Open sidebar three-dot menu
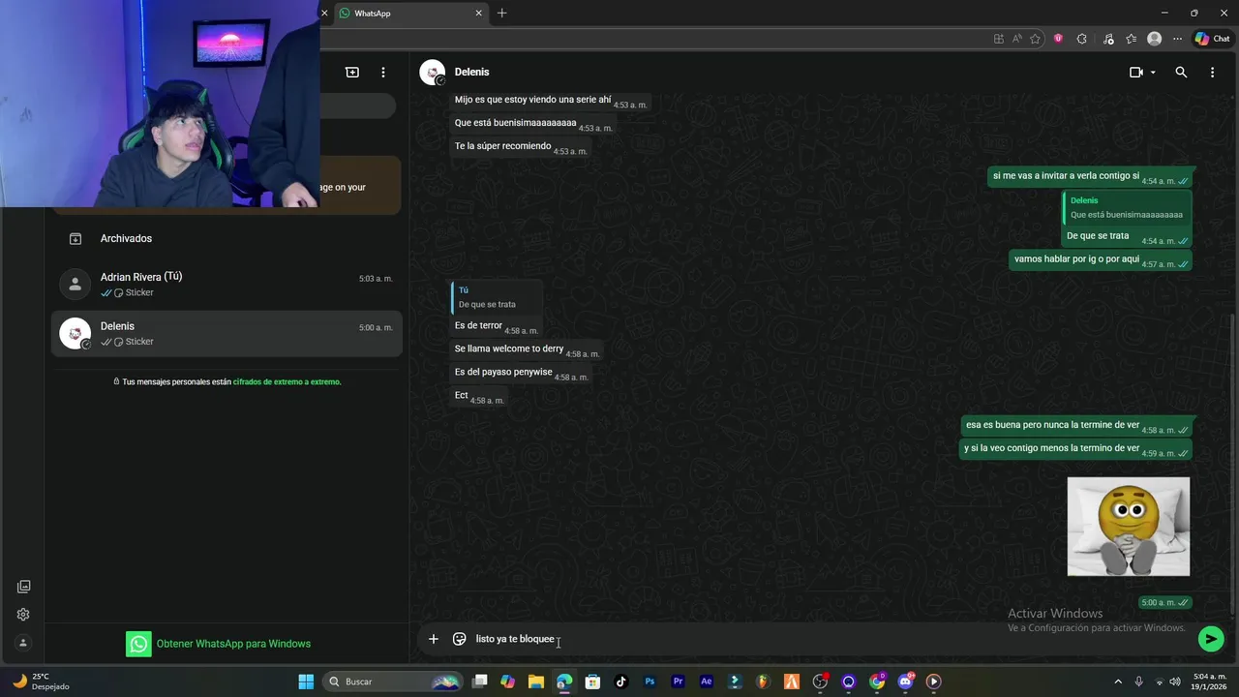Viewport: 1239px width, 697px height. pos(383,73)
